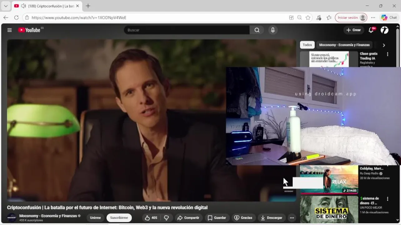Add page to favorites with star icon
The image size is (401, 225).
(308, 17)
